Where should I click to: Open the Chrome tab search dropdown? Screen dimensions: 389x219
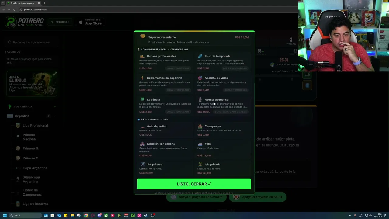click(x=3, y=3)
